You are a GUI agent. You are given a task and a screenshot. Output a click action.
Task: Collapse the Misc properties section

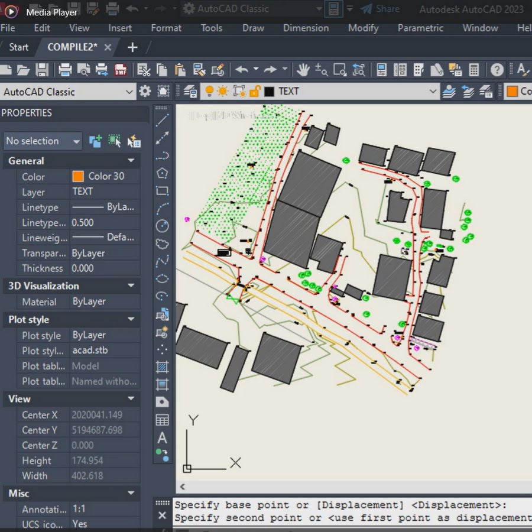tap(131, 493)
